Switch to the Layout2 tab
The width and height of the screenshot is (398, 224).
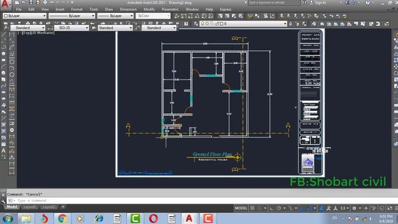(x=49, y=207)
